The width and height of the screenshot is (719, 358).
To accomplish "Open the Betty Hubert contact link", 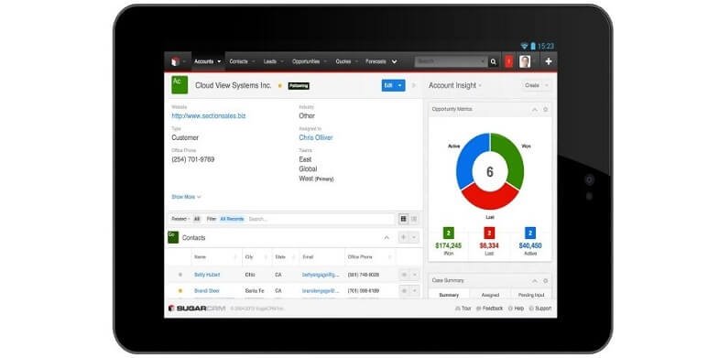I will pyautogui.click(x=207, y=275).
